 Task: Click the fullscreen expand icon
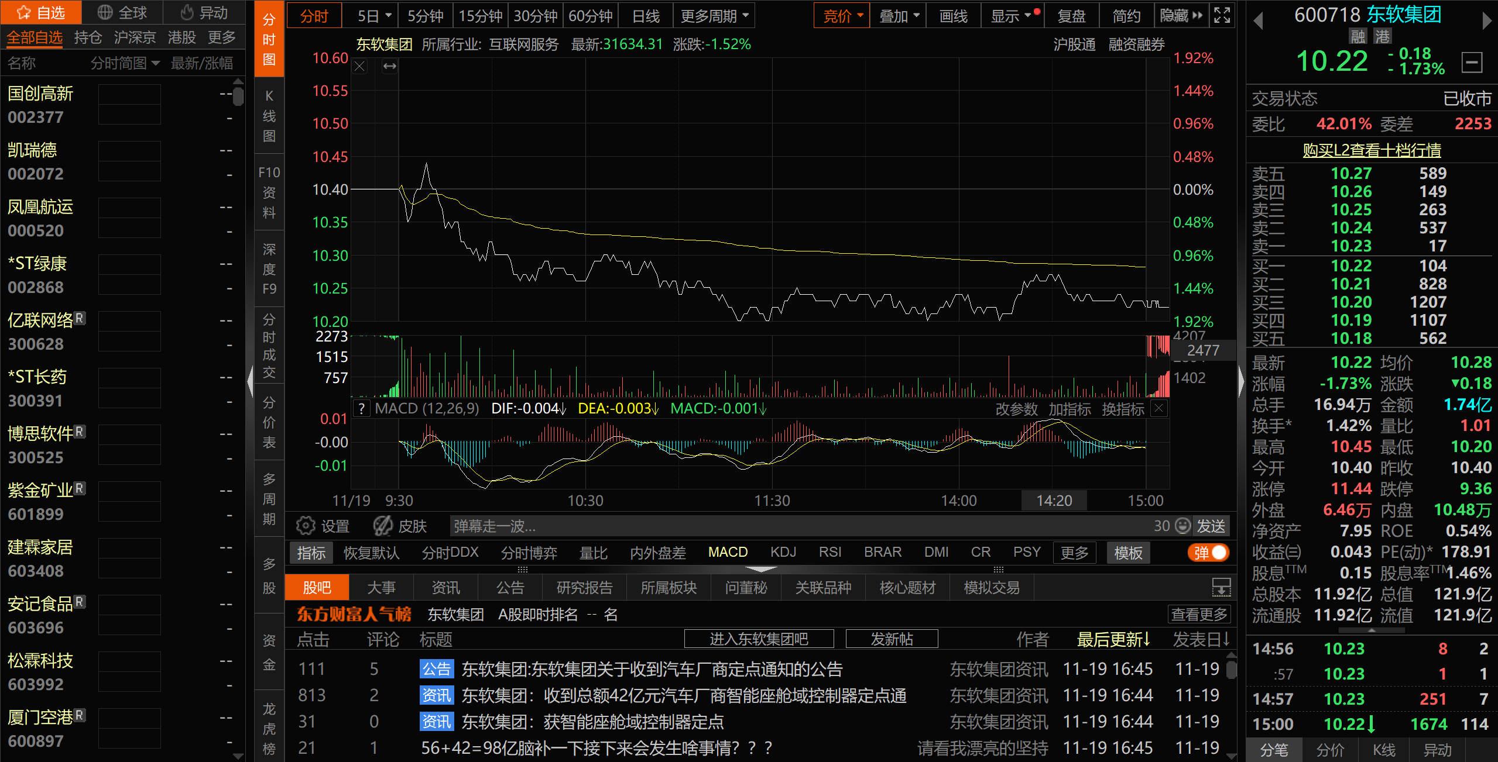pyautogui.click(x=1222, y=16)
